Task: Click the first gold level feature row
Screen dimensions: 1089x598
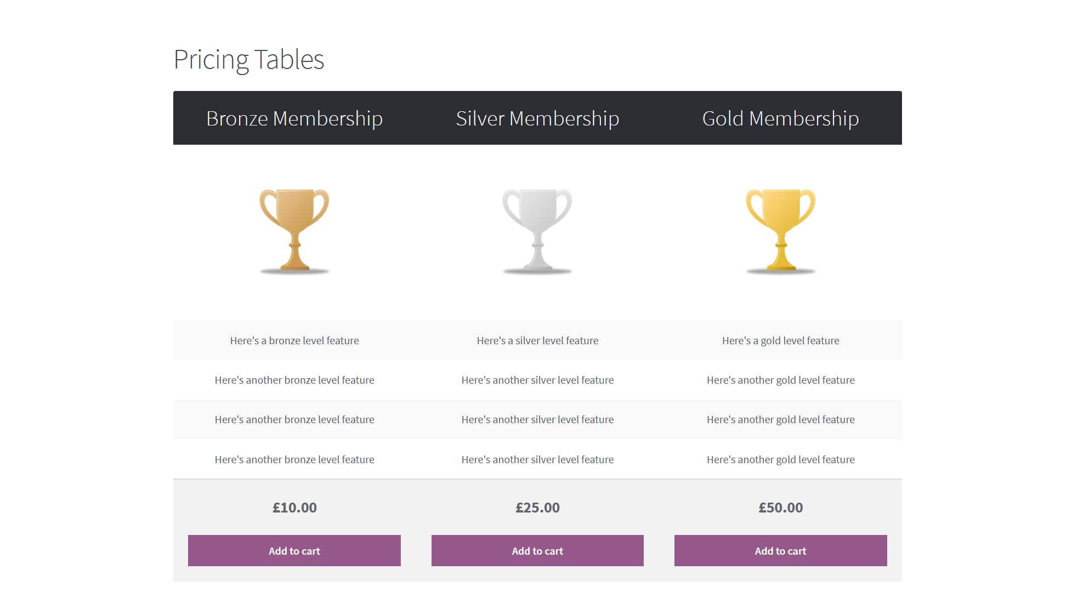Action: pos(780,340)
